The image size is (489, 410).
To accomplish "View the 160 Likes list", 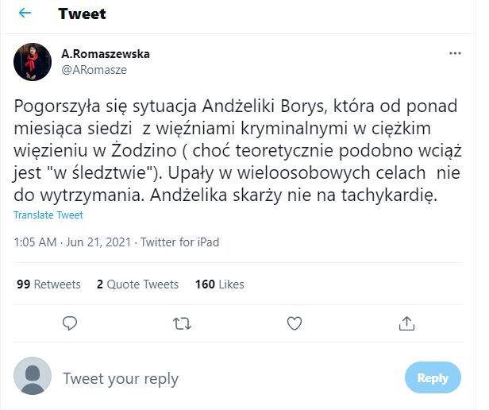I will (x=219, y=284).
